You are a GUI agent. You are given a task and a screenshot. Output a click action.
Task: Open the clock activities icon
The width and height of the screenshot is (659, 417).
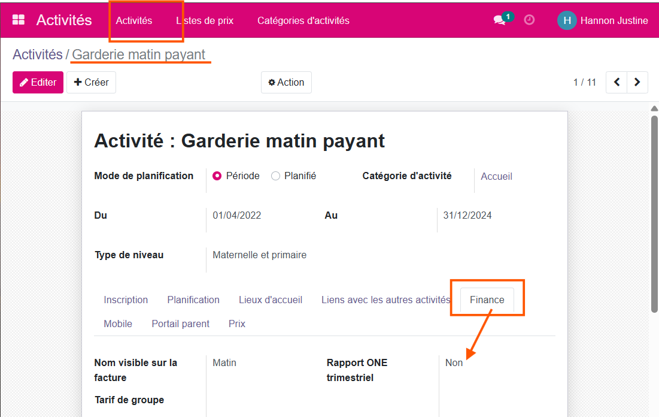[529, 20]
